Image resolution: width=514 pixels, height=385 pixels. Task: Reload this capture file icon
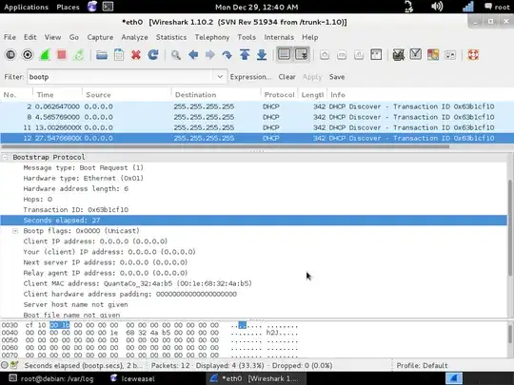coord(153,55)
